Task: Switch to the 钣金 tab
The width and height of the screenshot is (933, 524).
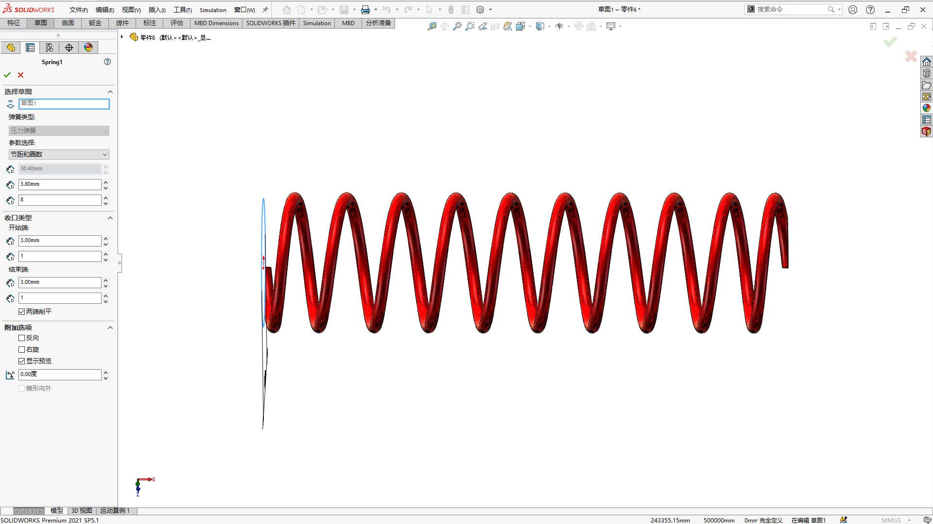Action: 95,23
